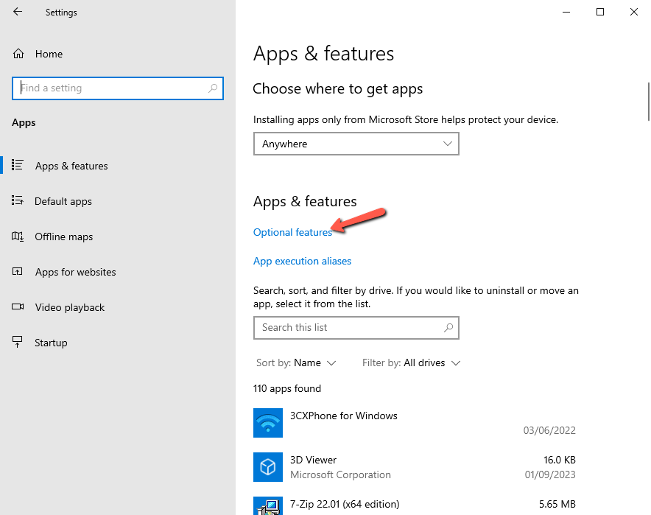This screenshot has height=515, width=651.
Task: Click inside the Search this list box
Action: [x=346, y=327]
